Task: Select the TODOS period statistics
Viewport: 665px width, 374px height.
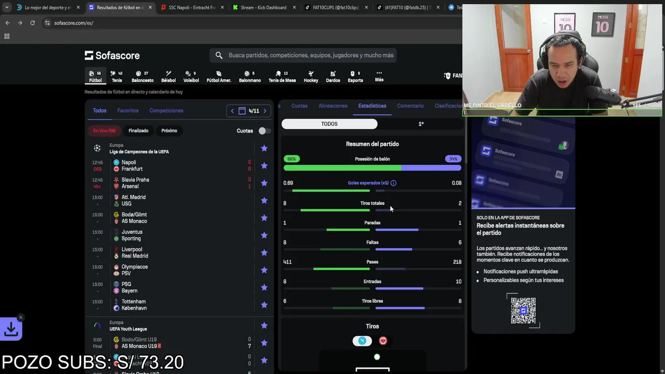Action: click(x=329, y=124)
